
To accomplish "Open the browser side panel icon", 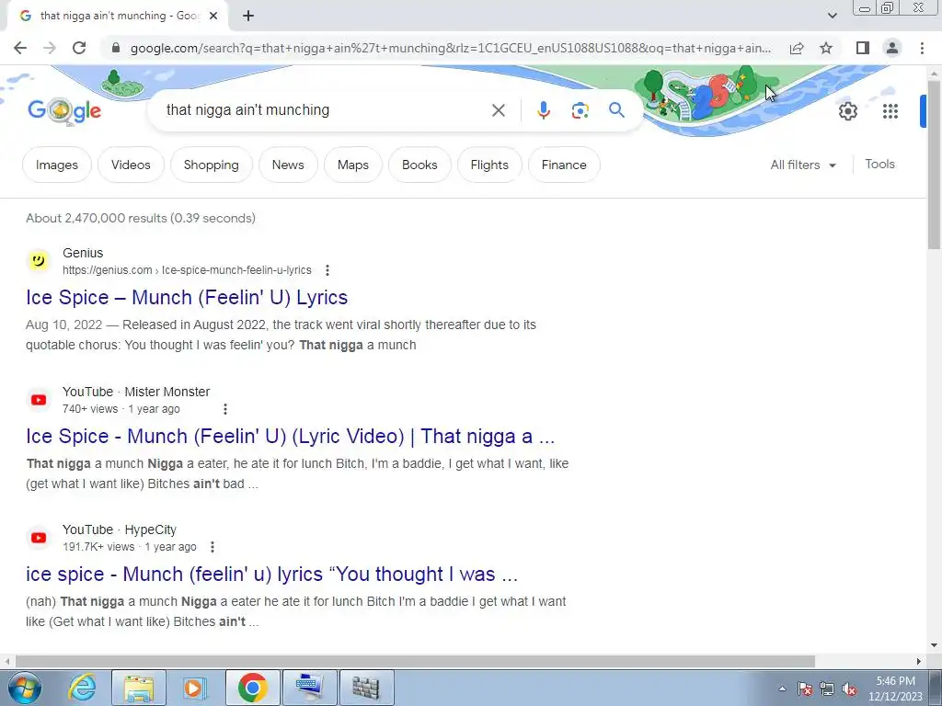I will click(863, 48).
